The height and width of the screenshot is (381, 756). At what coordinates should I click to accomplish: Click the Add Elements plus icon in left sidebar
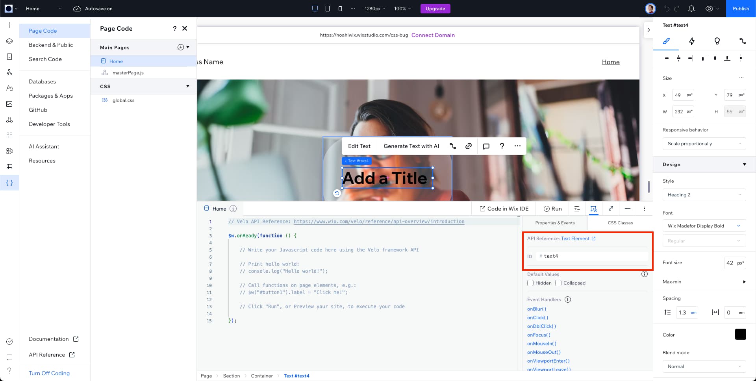[9, 25]
